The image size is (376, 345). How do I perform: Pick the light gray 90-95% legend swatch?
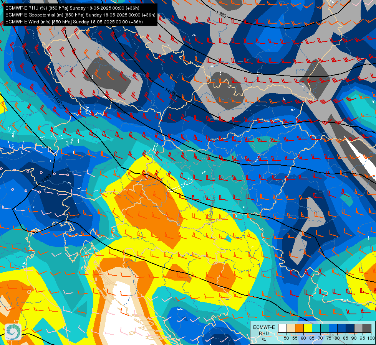coord(358,328)
